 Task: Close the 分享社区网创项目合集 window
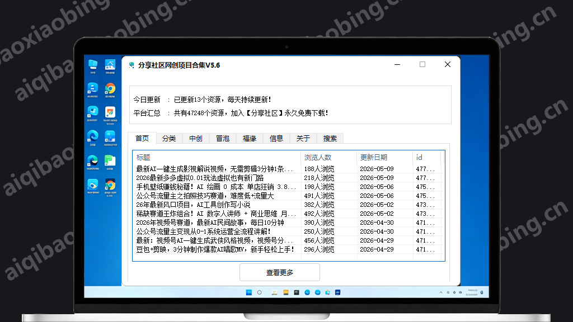click(448, 65)
